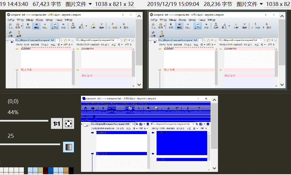
Task: Click the tolerance slider bar under 25
Action: click(30, 144)
